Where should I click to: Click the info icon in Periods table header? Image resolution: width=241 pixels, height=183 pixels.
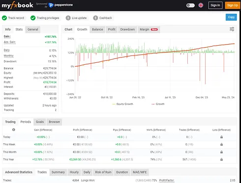14,130
